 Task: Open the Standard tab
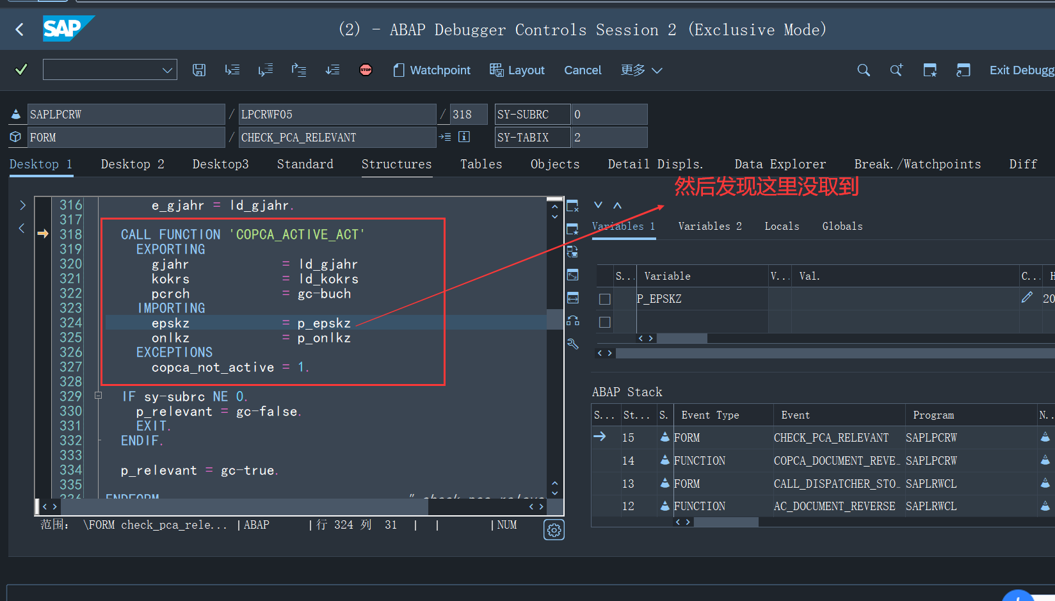[x=305, y=164]
